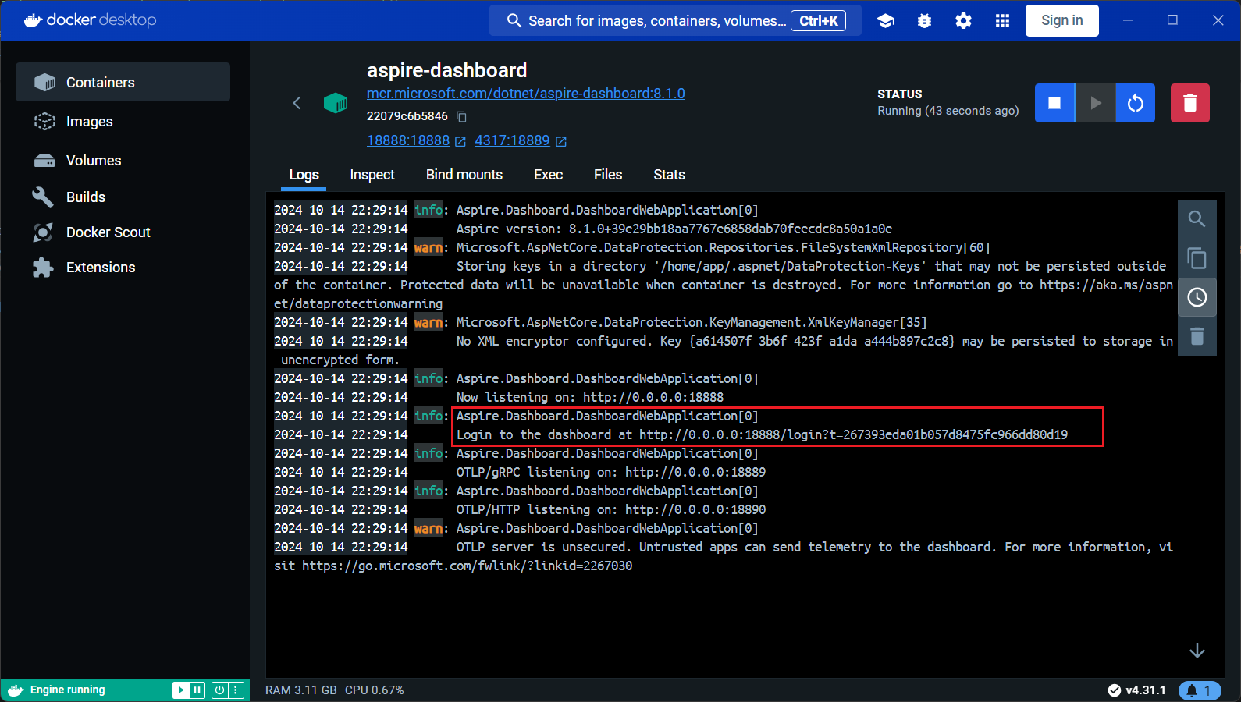Copy logs to clipboard

(1197, 258)
